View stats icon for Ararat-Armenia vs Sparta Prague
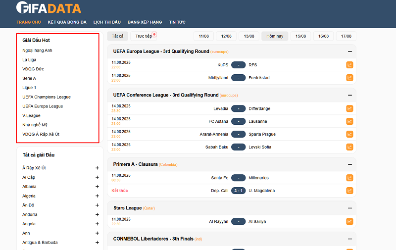 coord(349,134)
